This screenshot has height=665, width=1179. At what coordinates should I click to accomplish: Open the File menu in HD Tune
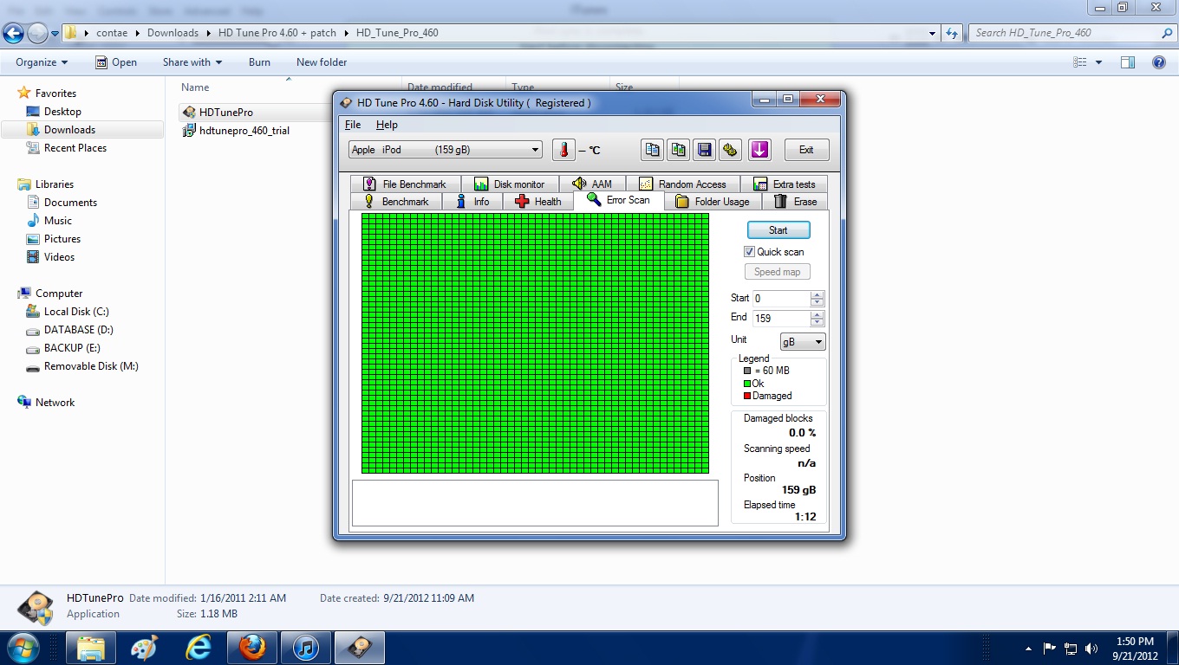point(352,125)
